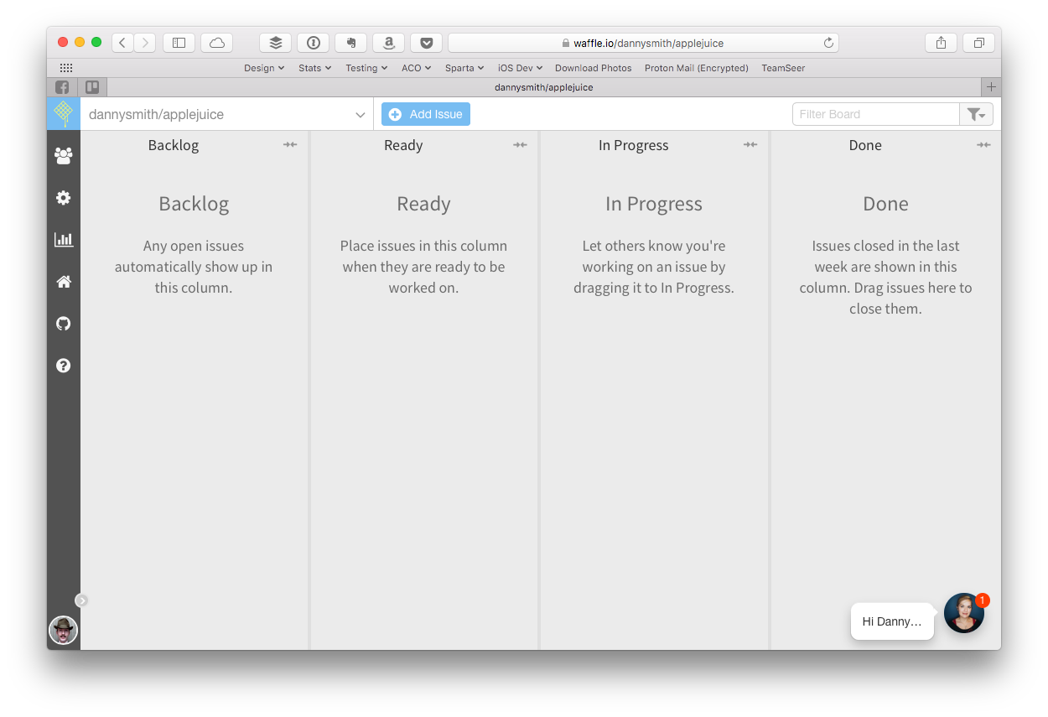Expand sidebar with the small arrow toggle
Image resolution: width=1048 pixels, height=717 pixels.
[81, 600]
